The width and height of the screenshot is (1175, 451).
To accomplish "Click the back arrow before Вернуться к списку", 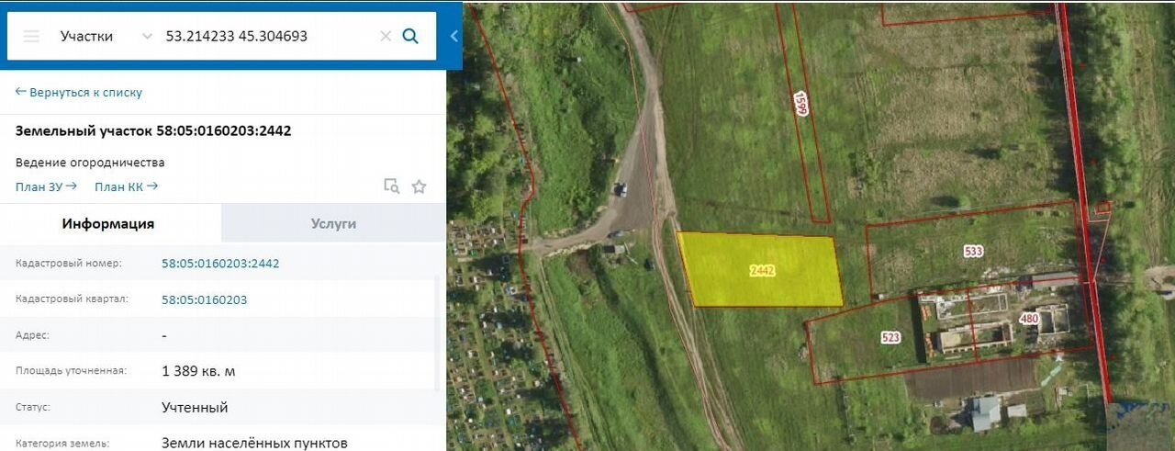I will click(x=21, y=93).
